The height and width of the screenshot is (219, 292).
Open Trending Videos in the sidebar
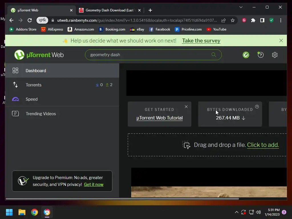(x=62, y=113)
